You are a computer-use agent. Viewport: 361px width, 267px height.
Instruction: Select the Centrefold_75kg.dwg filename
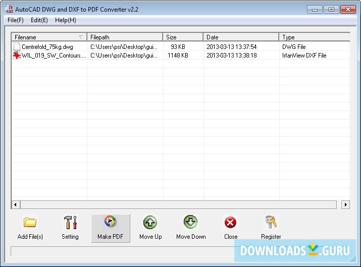point(47,47)
